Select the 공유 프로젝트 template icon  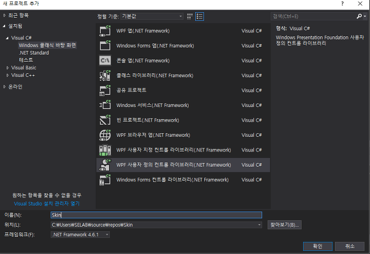pyautogui.click(x=105, y=90)
